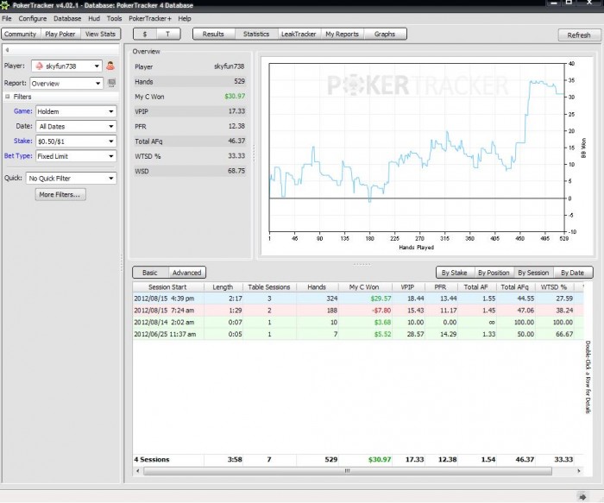The width and height of the screenshot is (604, 503).
Task: Sort by Length column header
Action: pyautogui.click(x=223, y=287)
